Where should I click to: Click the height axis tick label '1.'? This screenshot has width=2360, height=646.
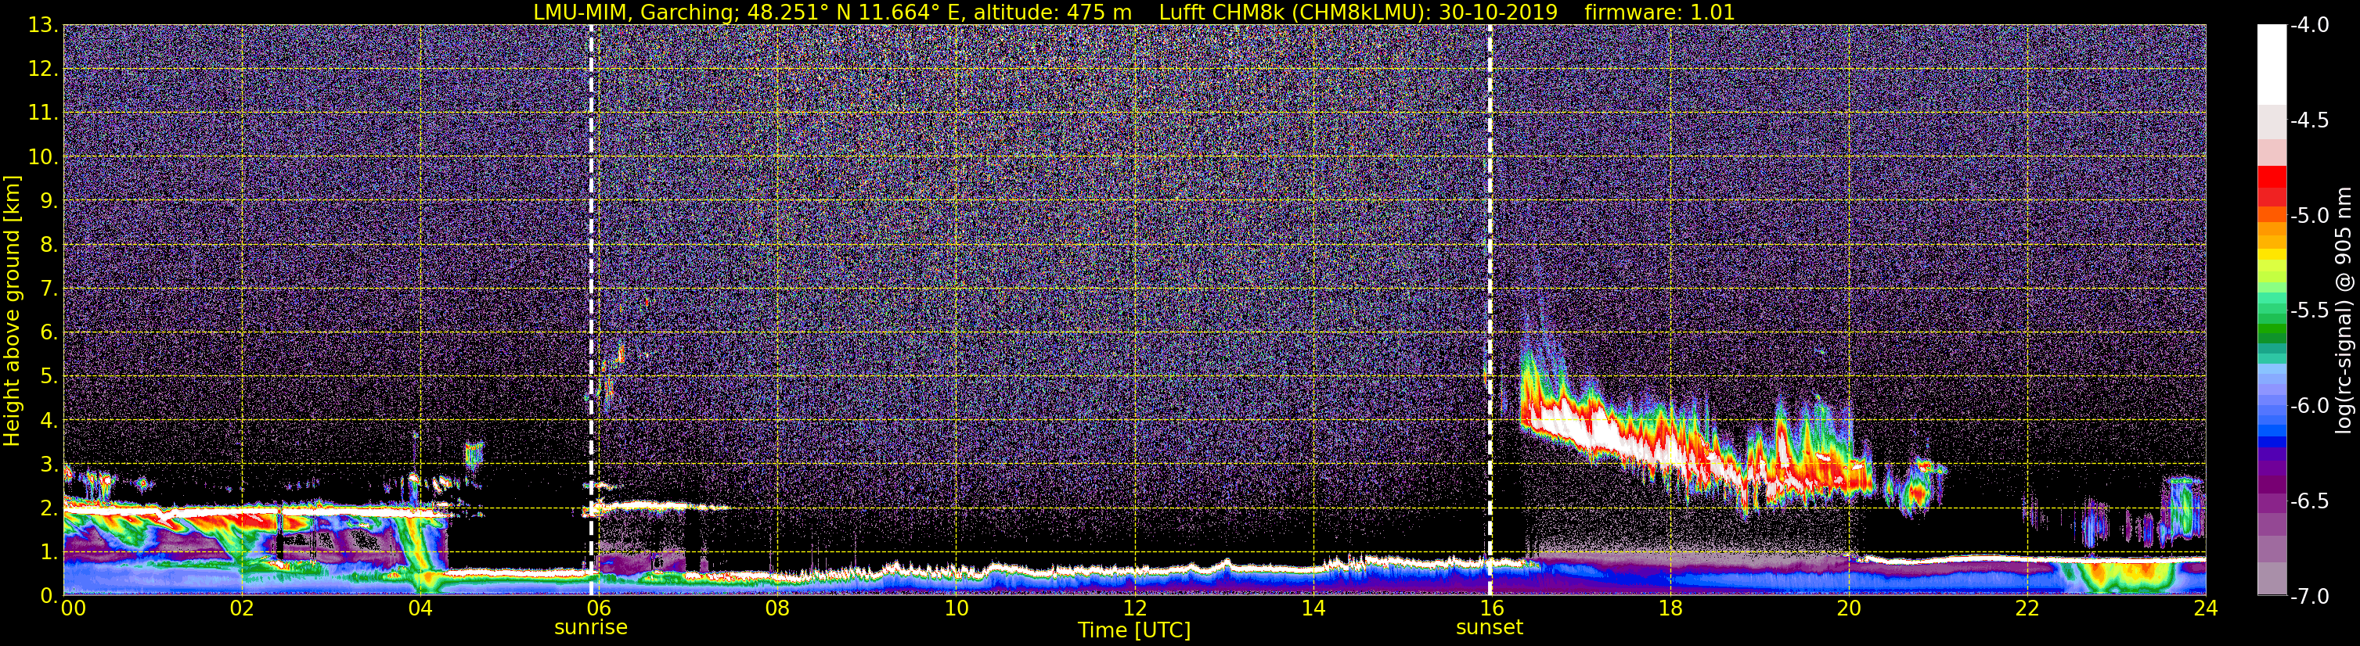click(49, 551)
